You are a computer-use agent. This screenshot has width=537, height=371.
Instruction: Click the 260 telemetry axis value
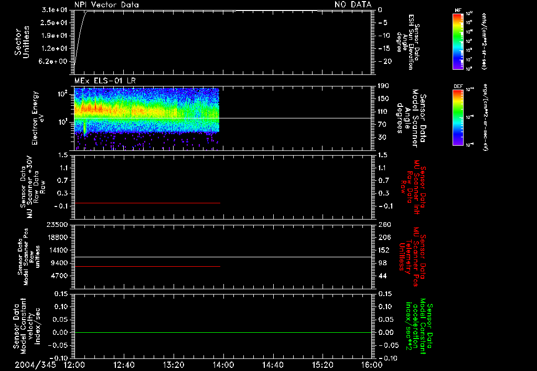(384, 225)
